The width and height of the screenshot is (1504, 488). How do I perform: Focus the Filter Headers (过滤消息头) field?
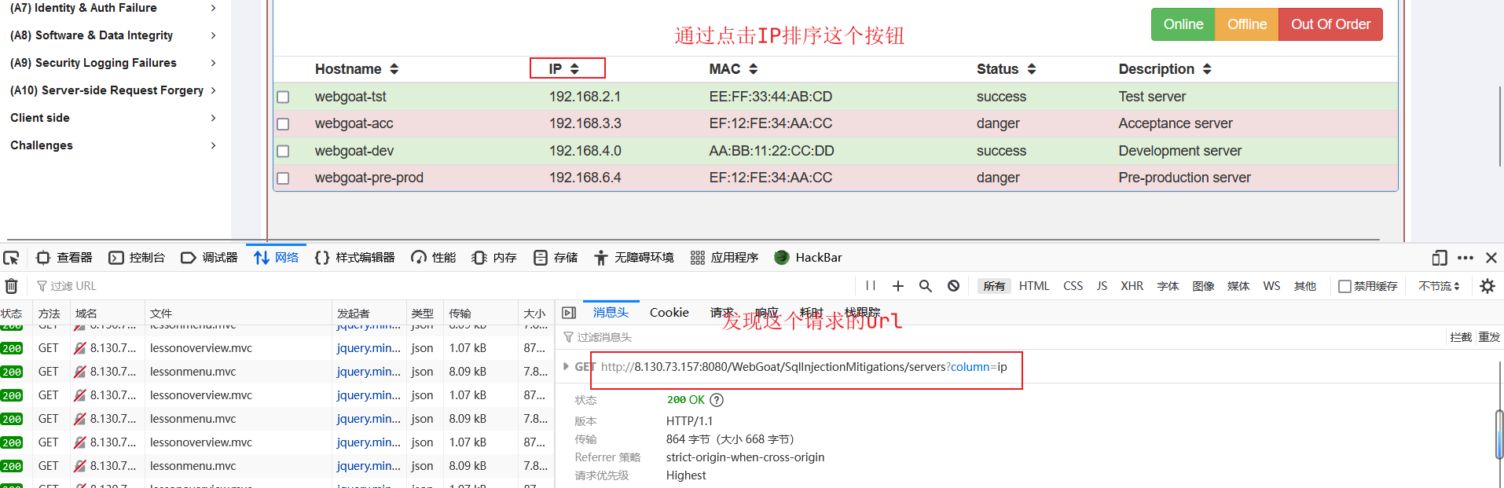pyautogui.click(x=1002, y=337)
